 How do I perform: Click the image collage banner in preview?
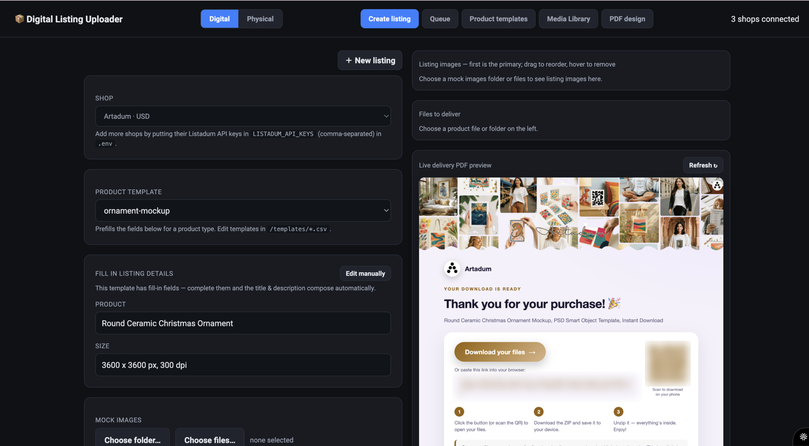pyautogui.click(x=571, y=214)
